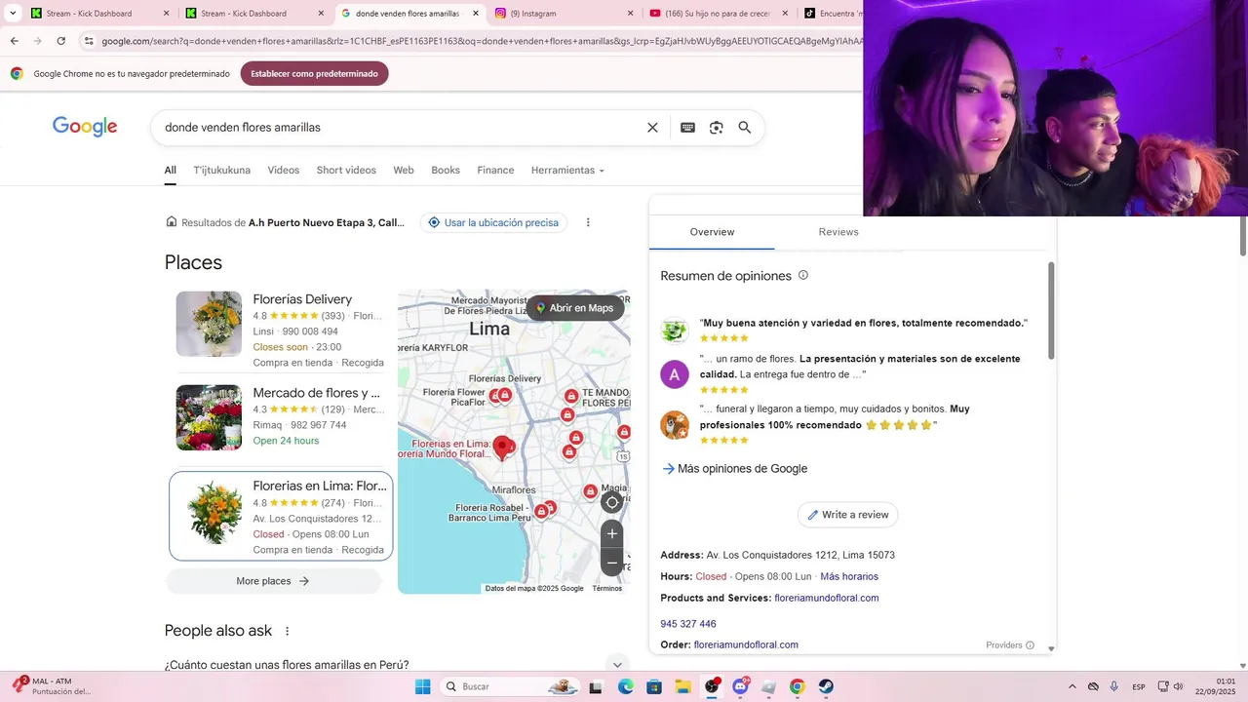
Task: Open Microsoft Edge from taskbar
Action: (x=625, y=686)
